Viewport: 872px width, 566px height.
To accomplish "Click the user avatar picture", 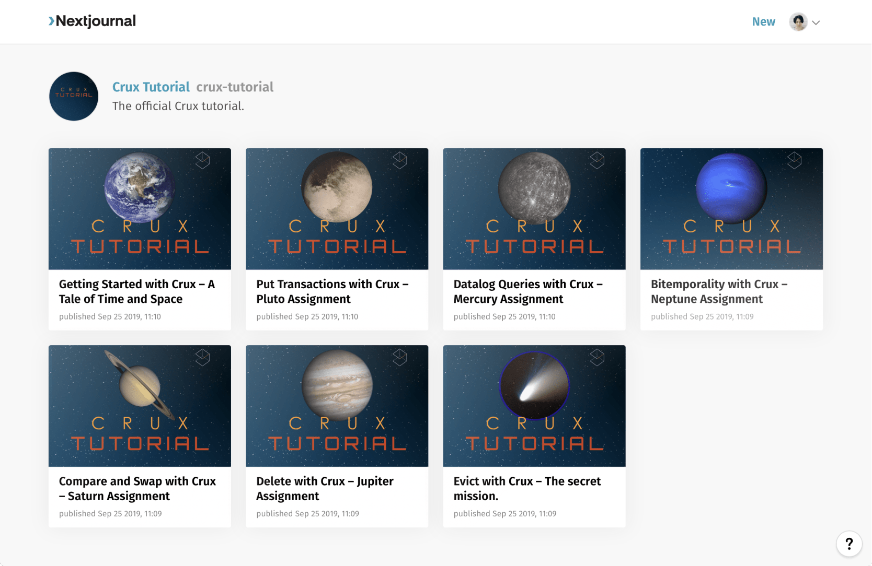I will pos(798,22).
